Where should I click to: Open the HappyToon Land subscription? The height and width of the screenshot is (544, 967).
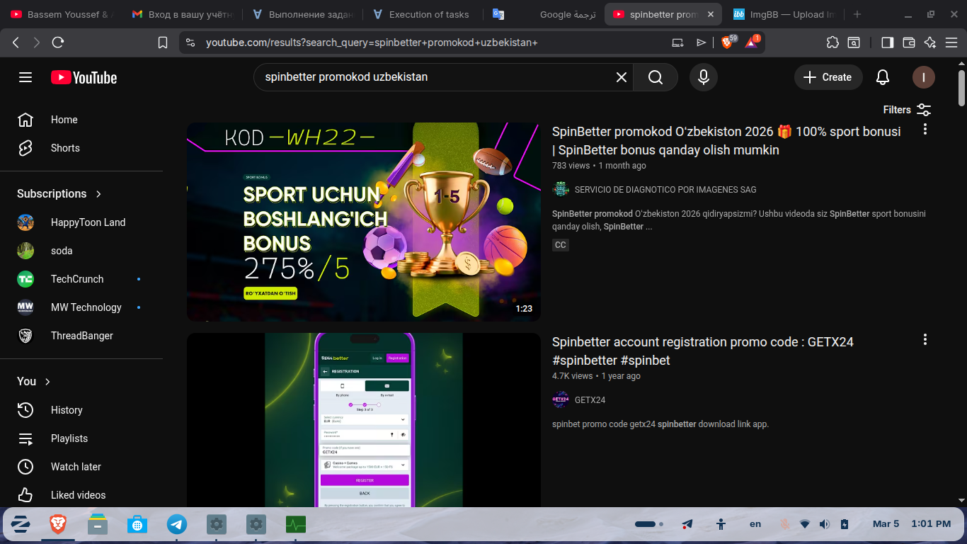(81, 222)
